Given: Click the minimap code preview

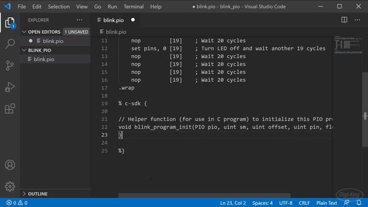Looking at the screenshot, I should (x=348, y=45).
